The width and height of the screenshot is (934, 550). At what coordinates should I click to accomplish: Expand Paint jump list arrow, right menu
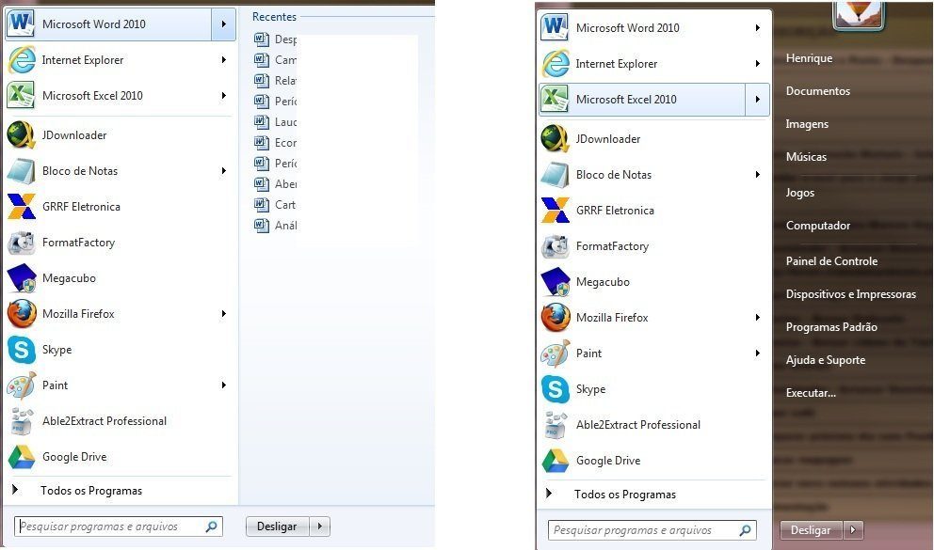pyautogui.click(x=757, y=354)
